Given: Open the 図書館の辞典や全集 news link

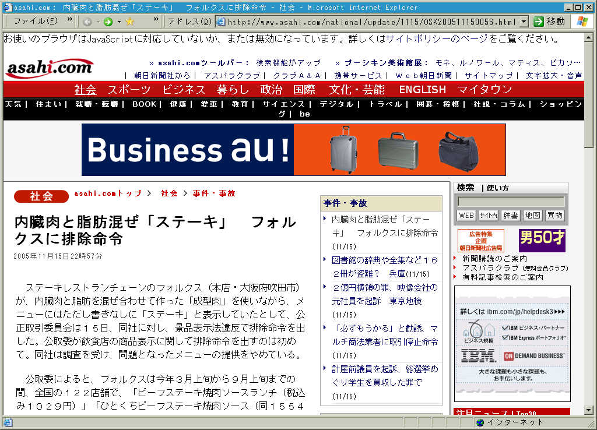Looking at the screenshot, I should (385, 267).
